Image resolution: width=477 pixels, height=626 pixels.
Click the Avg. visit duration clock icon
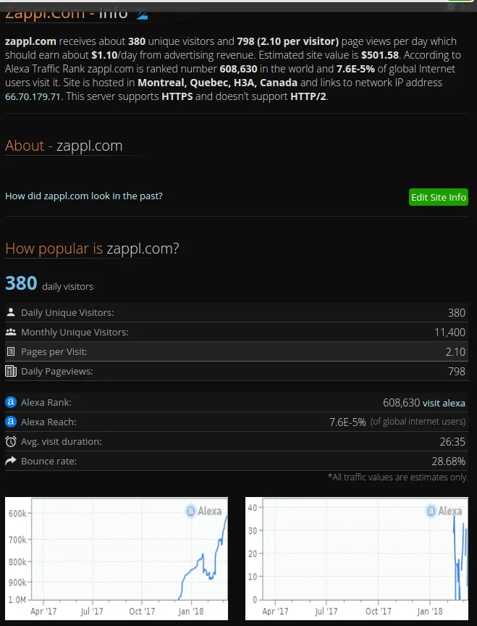pyautogui.click(x=11, y=441)
